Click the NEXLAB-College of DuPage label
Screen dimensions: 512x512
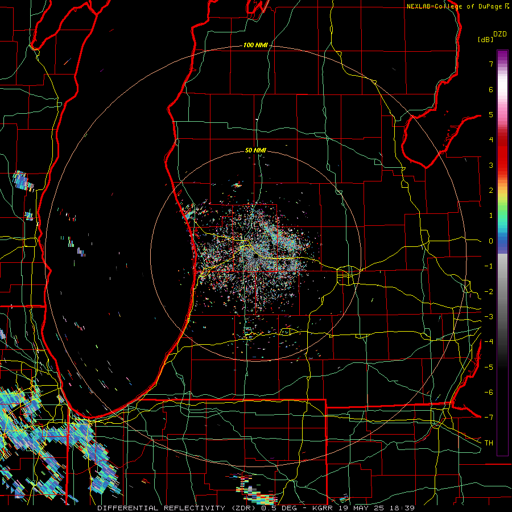click(456, 6)
